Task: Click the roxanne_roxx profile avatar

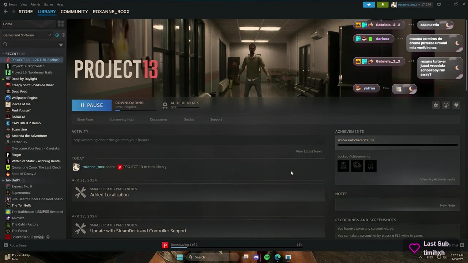Action: 394,4
